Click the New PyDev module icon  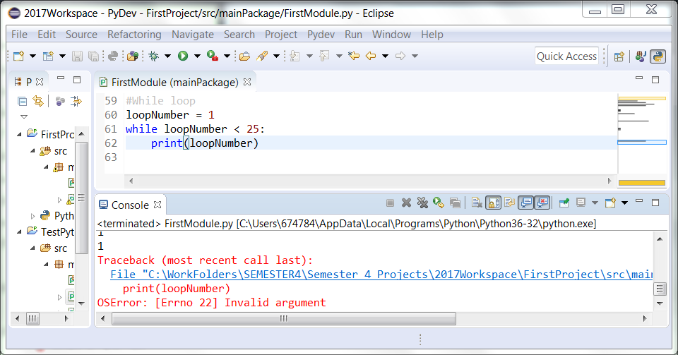coord(48,56)
